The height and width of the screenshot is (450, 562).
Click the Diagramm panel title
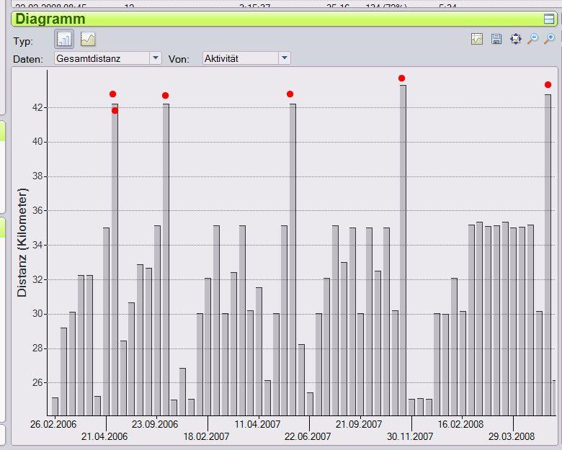(x=50, y=19)
